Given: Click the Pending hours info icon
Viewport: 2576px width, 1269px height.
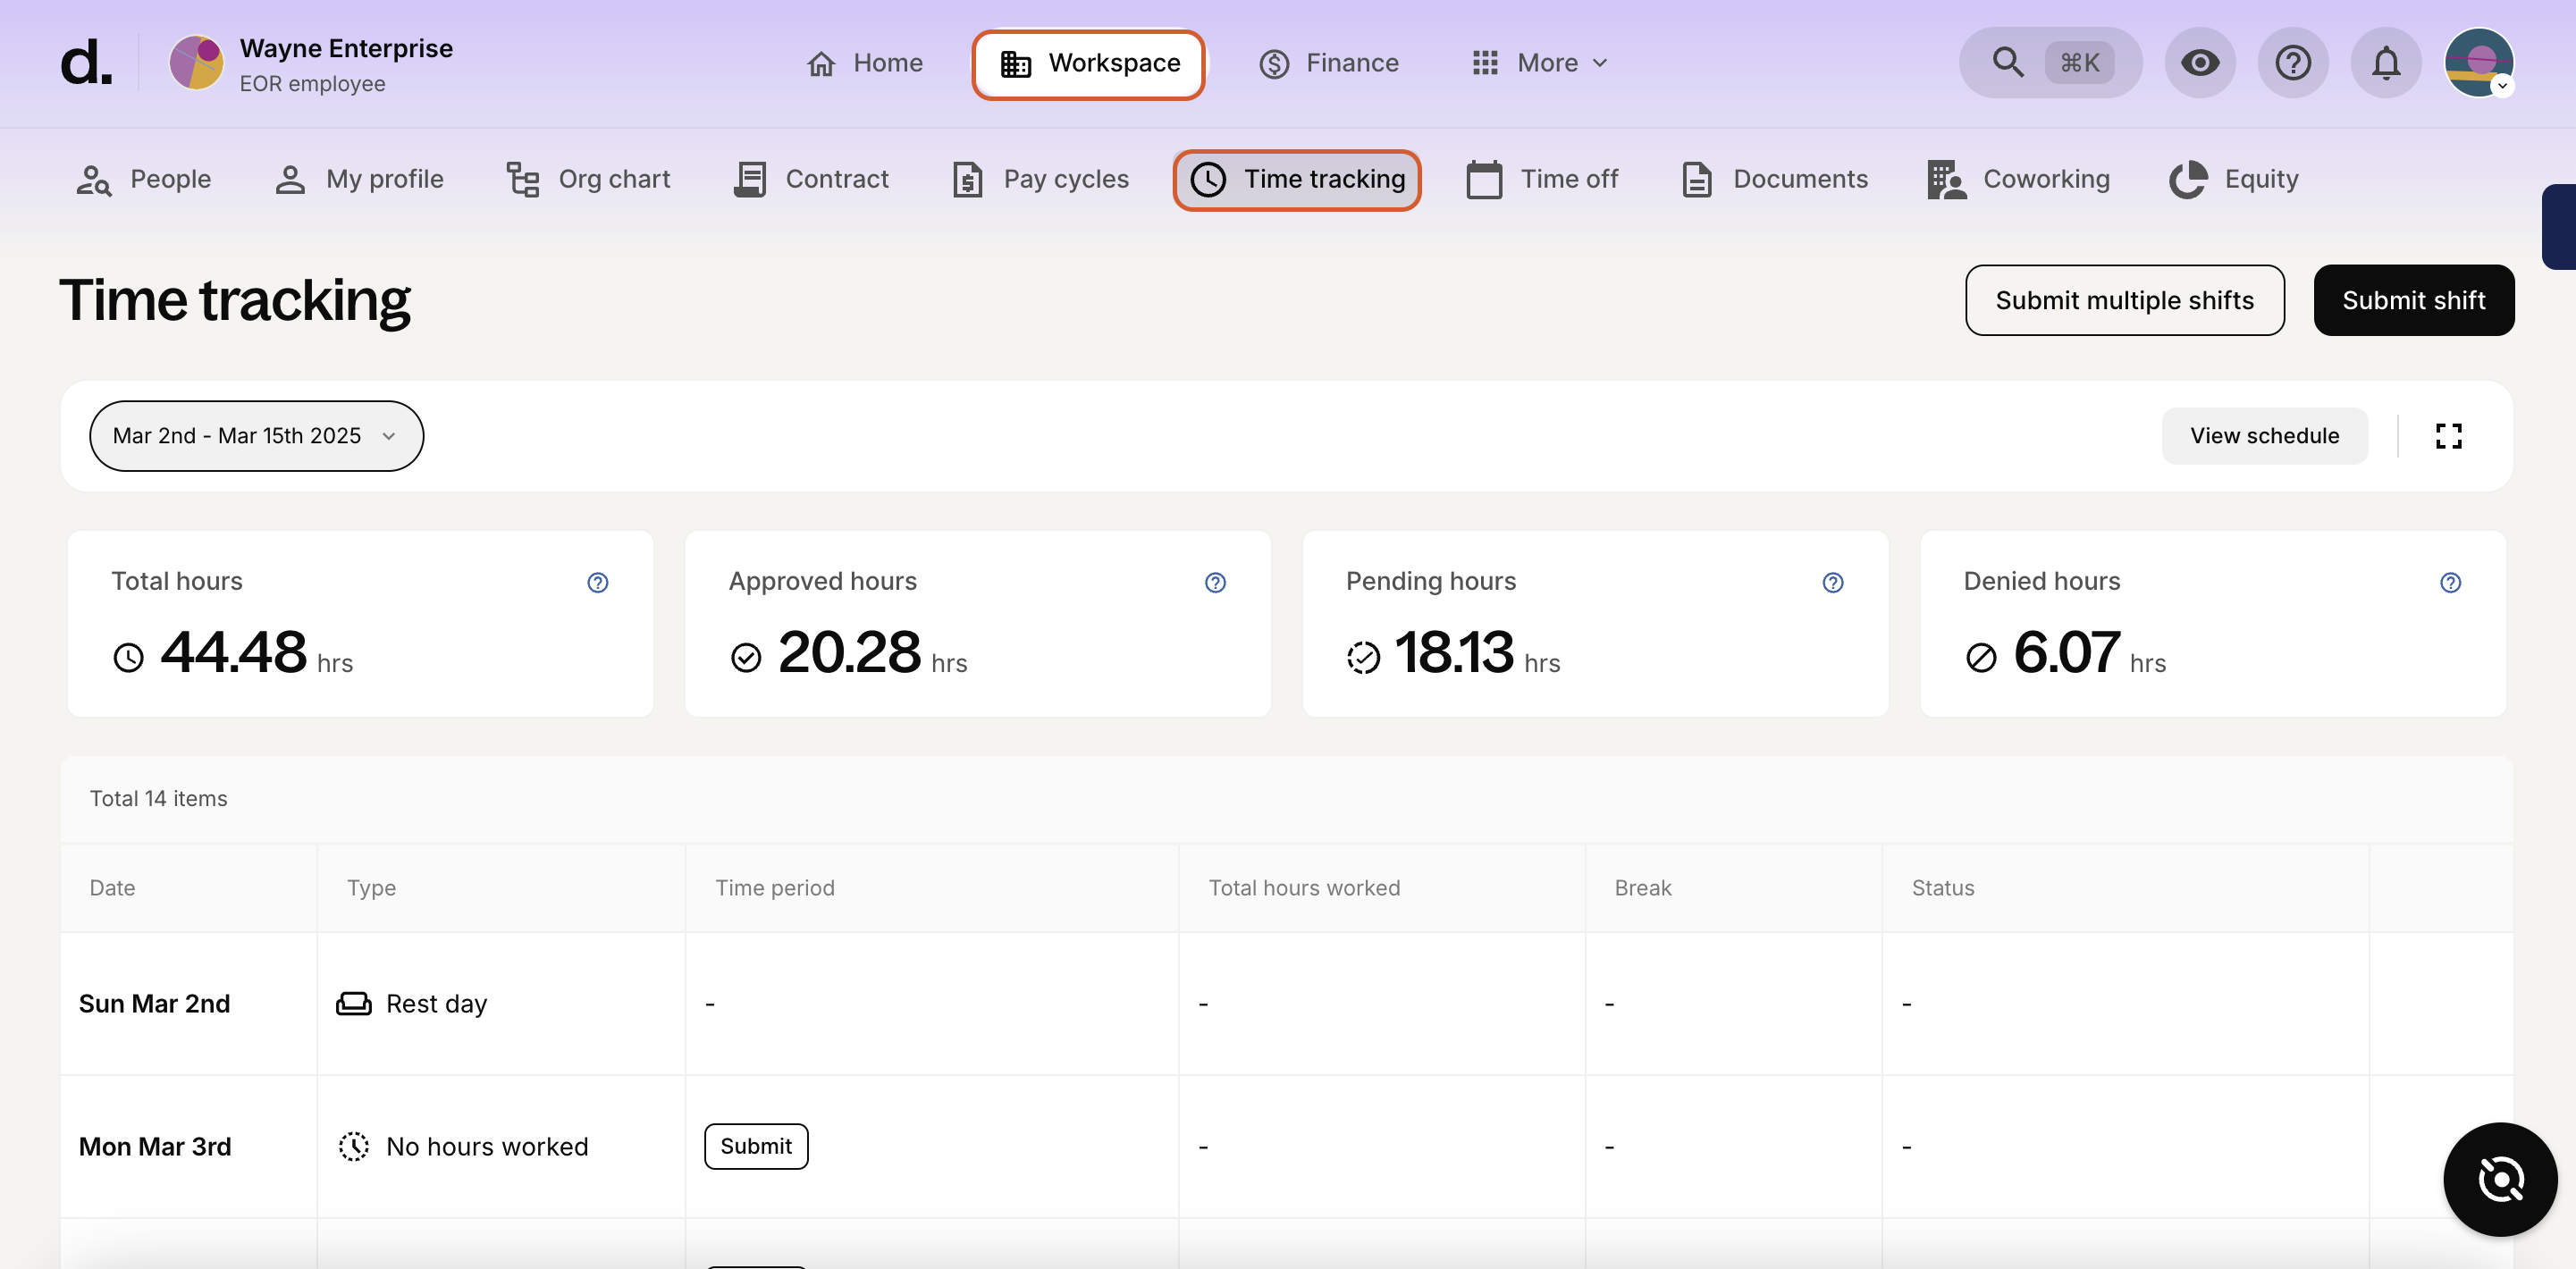Looking at the screenshot, I should click(1833, 582).
